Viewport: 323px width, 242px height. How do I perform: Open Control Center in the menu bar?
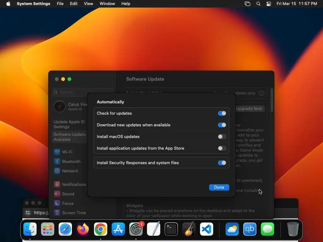point(269,4)
